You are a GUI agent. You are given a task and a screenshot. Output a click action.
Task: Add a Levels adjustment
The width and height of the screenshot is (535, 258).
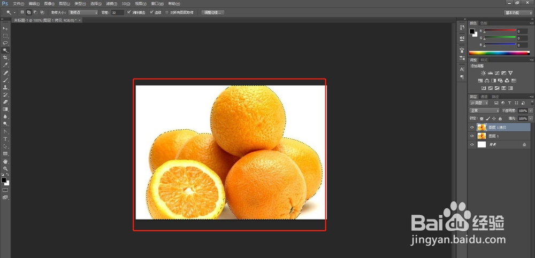point(490,73)
